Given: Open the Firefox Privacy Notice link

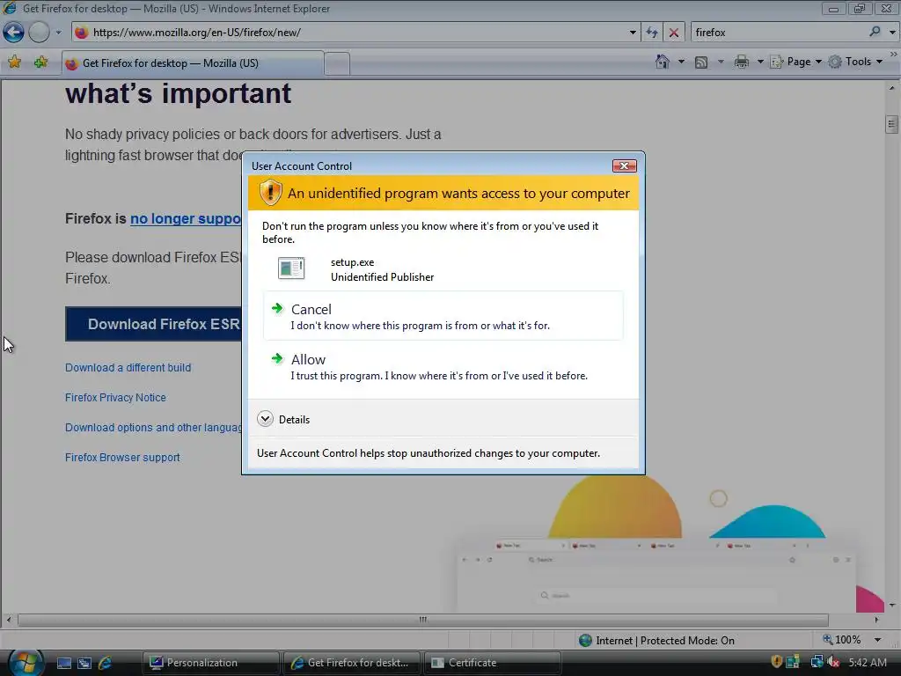Looking at the screenshot, I should (115, 398).
